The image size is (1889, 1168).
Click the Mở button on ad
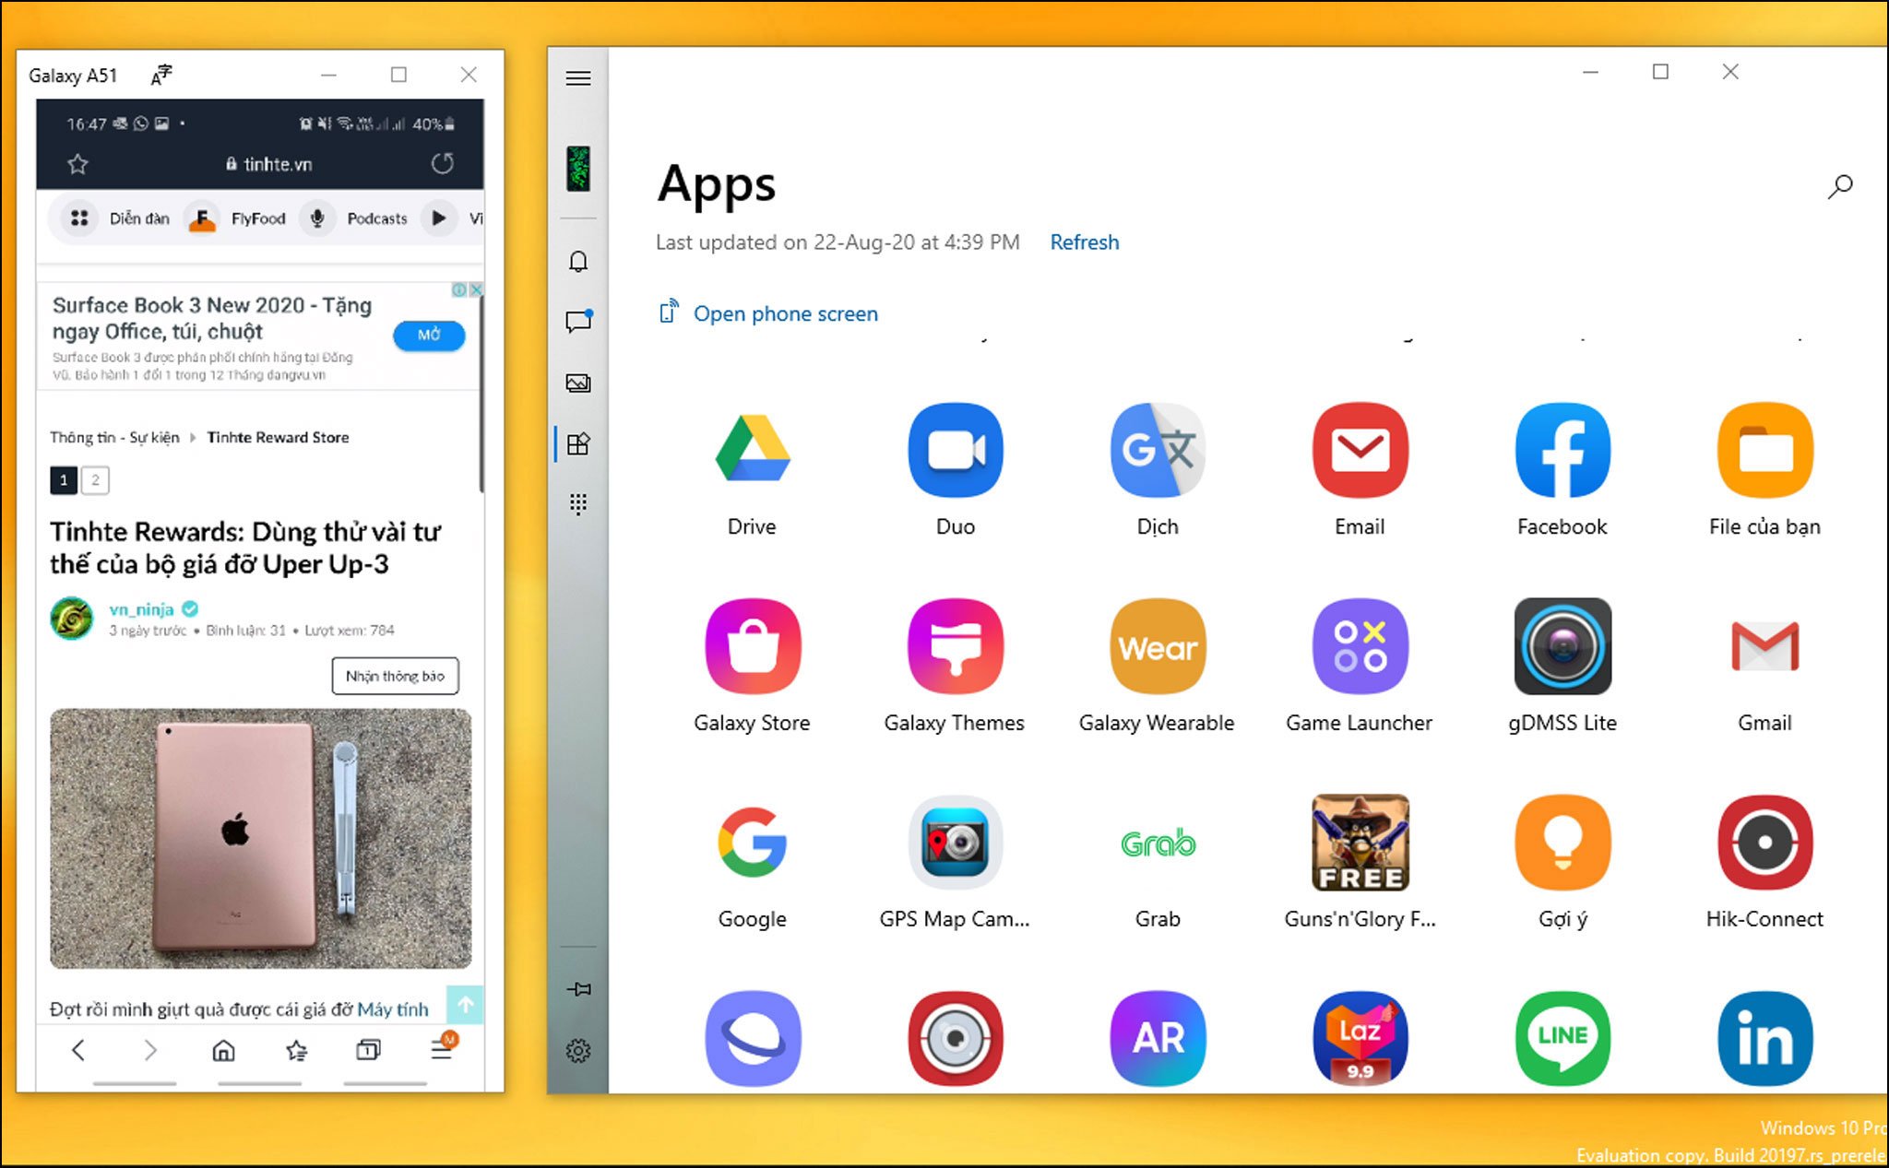pos(429,335)
